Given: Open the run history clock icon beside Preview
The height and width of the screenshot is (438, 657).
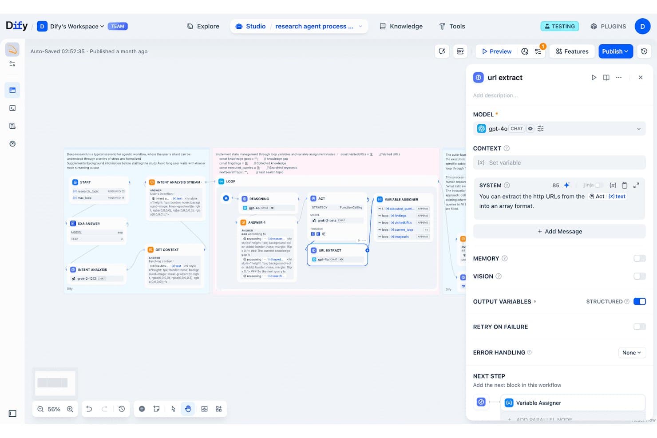Looking at the screenshot, I should [x=525, y=51].
